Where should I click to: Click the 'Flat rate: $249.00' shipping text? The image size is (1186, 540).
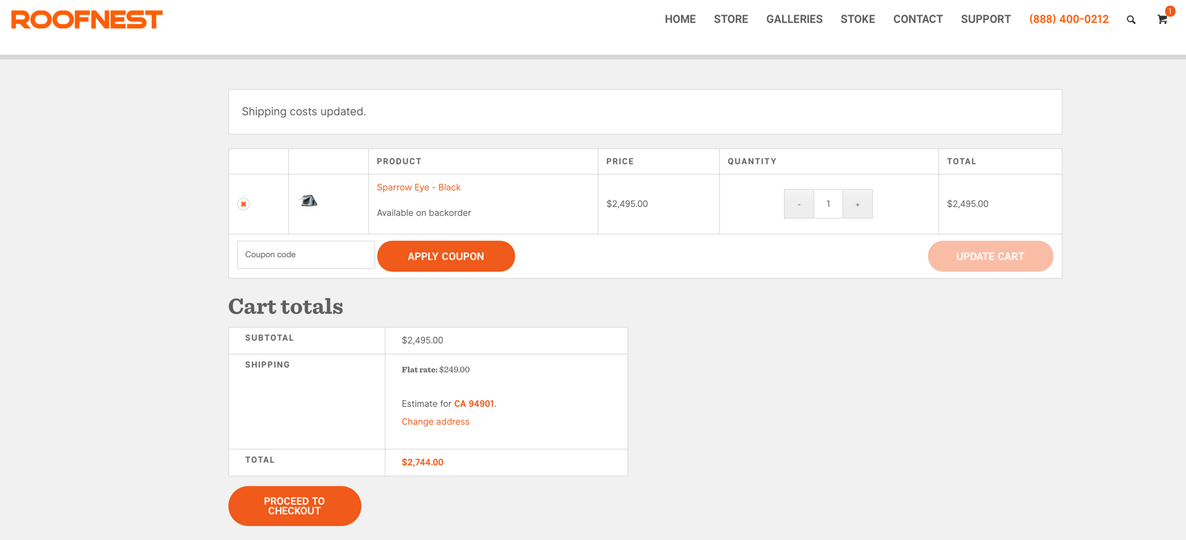[435, 370]
